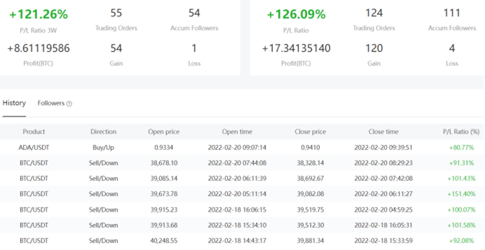Image resolution: width=485 pixels, height=250 pixels.
Task: Click close time 2022-02-20 06:11:27
Action: tap(383, 194)
